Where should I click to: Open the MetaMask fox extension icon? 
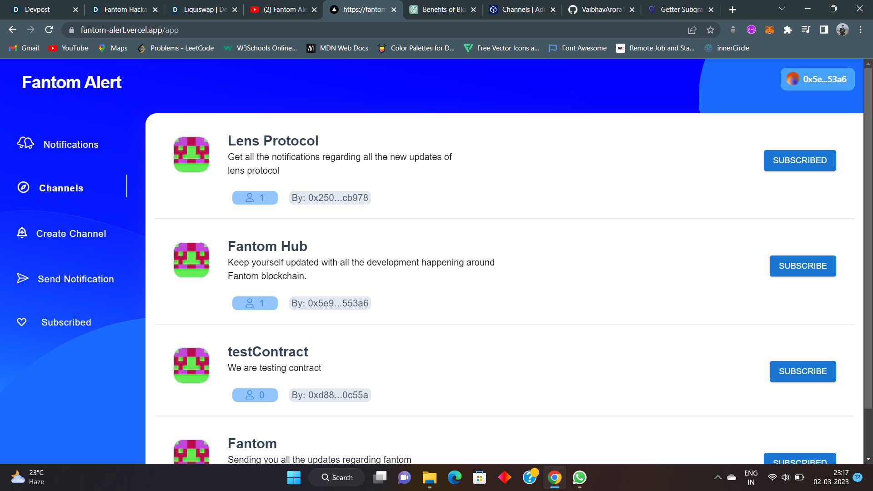point(769,30)
